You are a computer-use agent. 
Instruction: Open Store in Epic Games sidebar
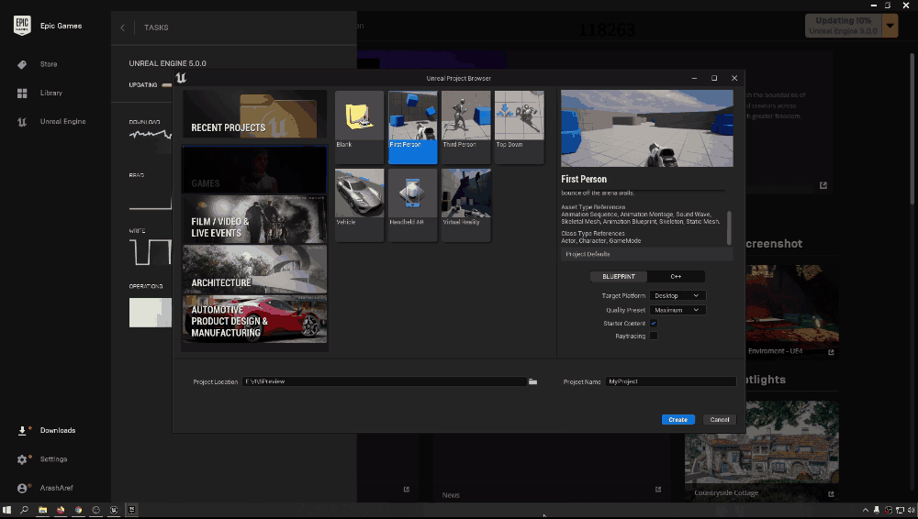point(48,64)
